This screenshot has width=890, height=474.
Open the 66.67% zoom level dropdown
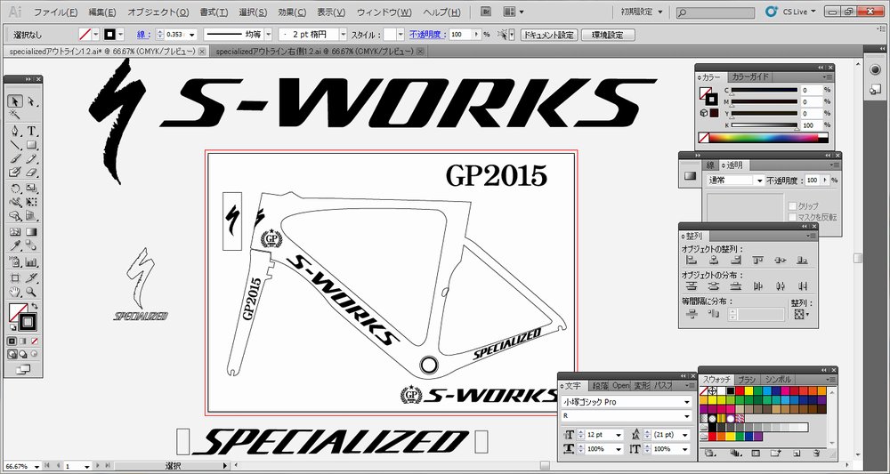tap(36, 466)
